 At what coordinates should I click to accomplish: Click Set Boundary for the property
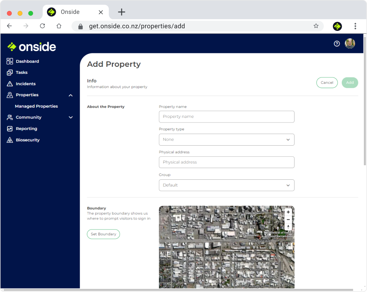coord(103,234)
